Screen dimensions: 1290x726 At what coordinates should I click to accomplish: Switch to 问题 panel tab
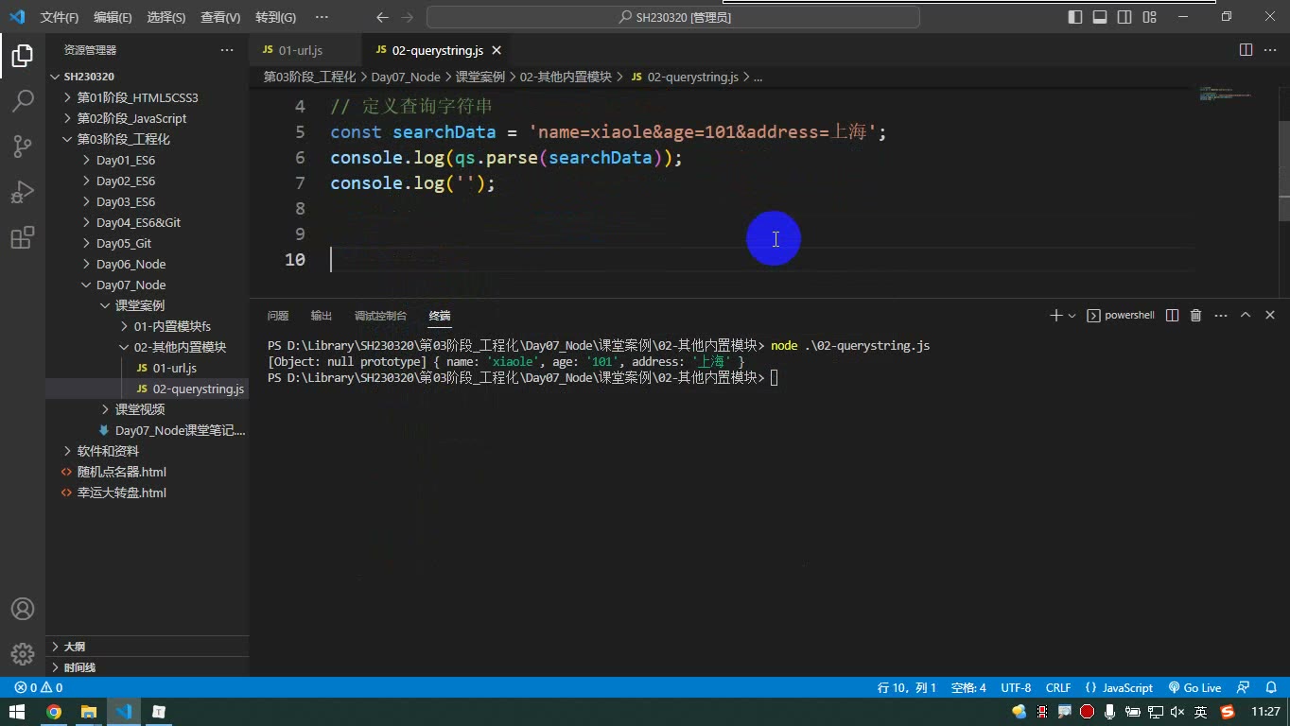[278, 316]
